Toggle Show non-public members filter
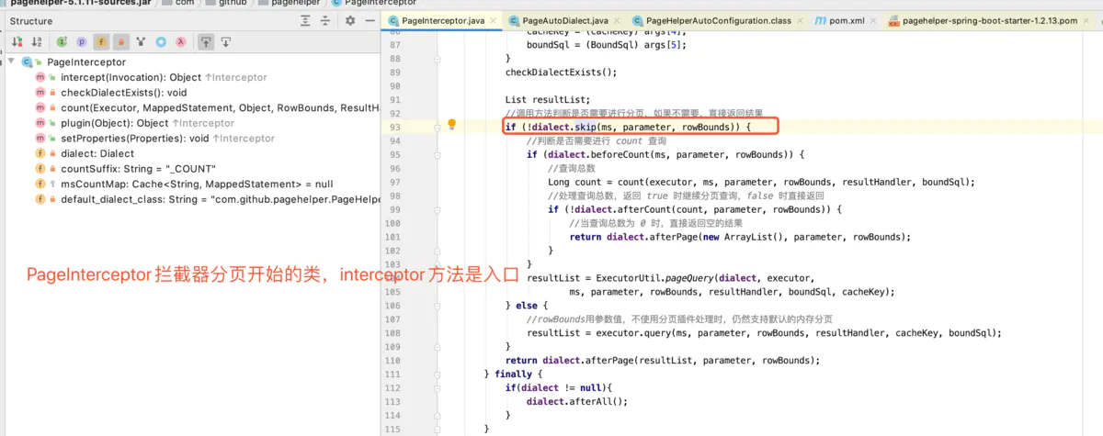 pyautogui.click(x=120, y=41)
